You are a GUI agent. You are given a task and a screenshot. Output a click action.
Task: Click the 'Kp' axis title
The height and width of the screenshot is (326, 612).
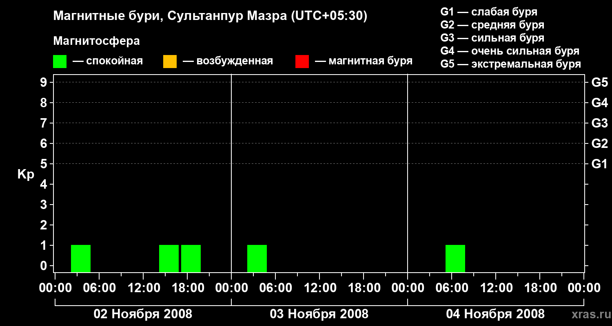pyautogui.click(x=26, y=175)
